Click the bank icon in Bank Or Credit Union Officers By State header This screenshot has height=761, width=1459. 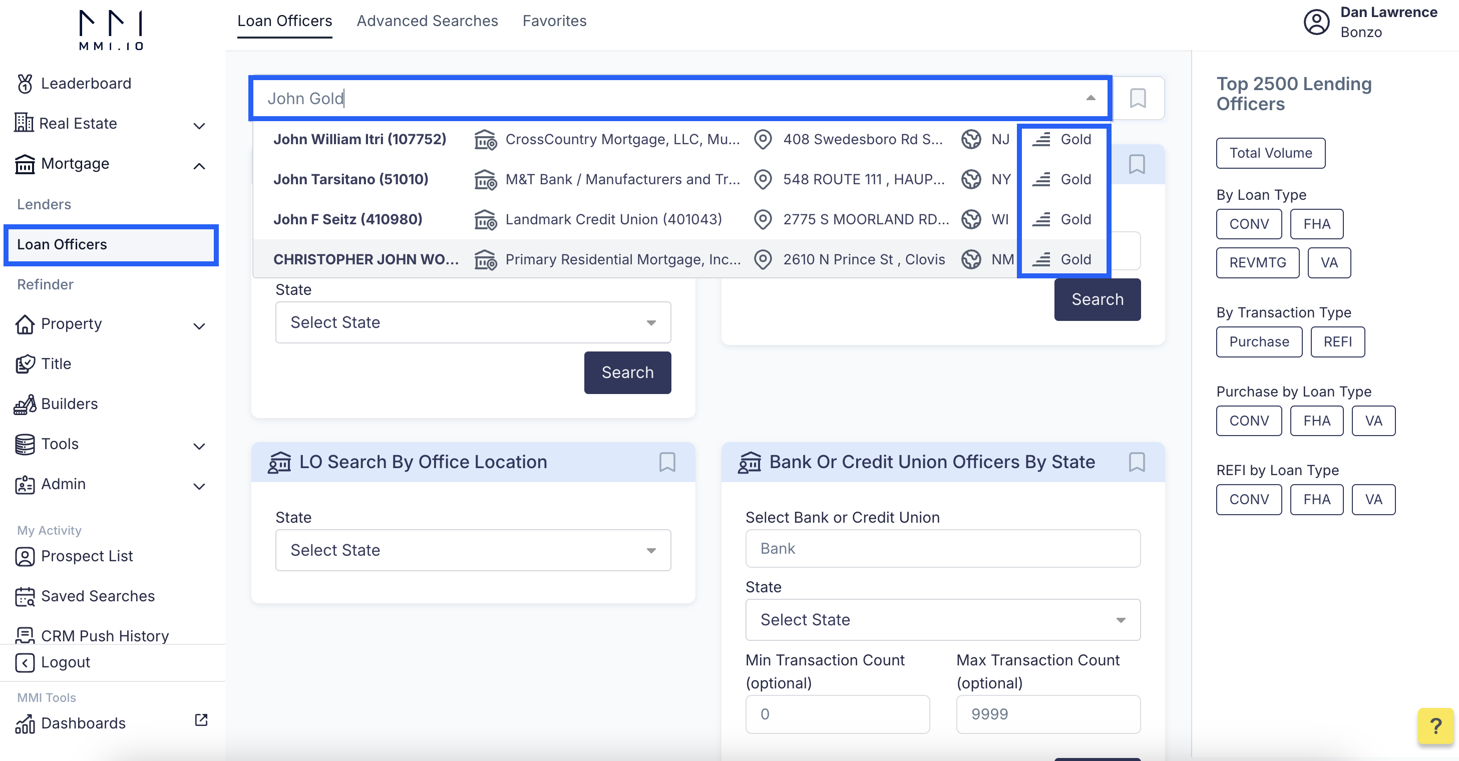coord(750,463)
